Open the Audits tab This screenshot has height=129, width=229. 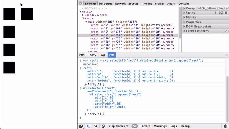click(171, 4)
